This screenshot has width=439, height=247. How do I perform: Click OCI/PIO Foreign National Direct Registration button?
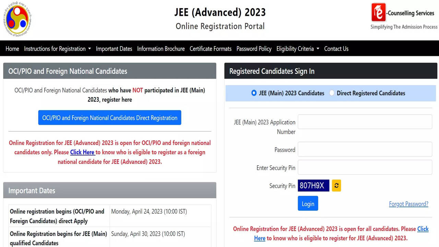[x=110, y=118]
